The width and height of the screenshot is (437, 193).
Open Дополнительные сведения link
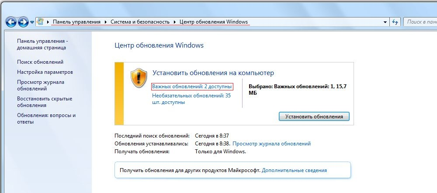294,170
